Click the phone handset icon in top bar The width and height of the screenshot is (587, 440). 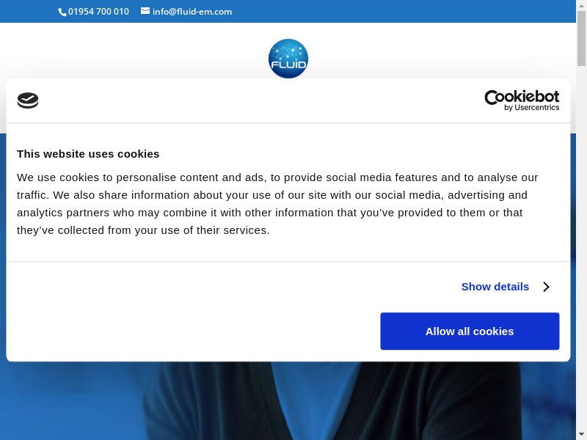(62, 12)
